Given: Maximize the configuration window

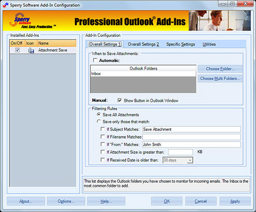Looking at the screenshot, I should 232,4.
